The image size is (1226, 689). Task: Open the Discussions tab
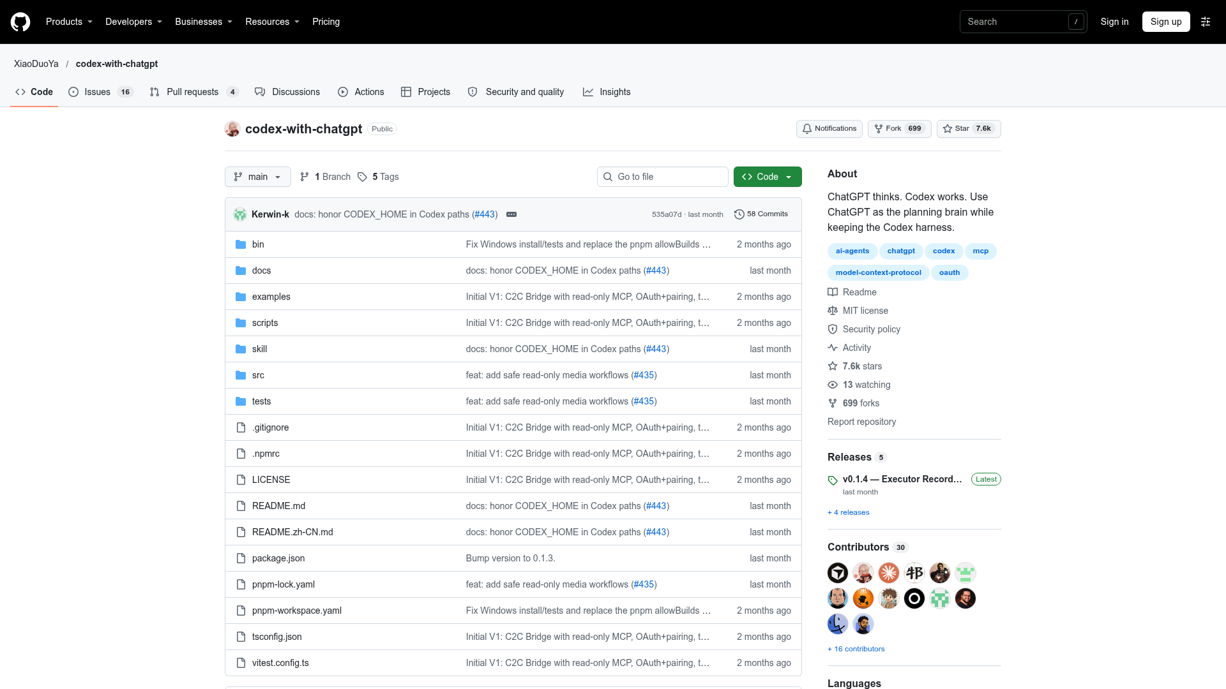pyautogui.click(x=287, y=92)
